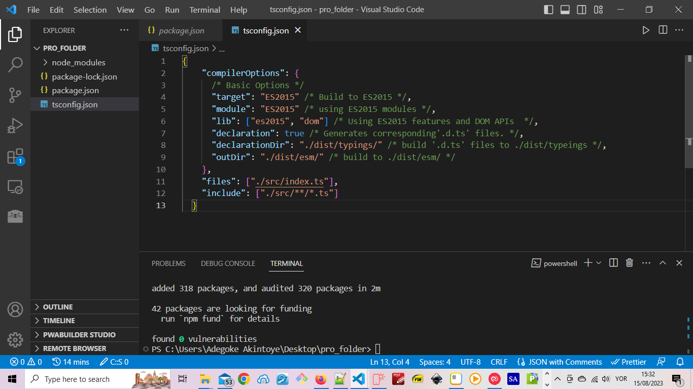Viewport: 693px width, 389px height.
Task: Expand the OUTLINE section
Action: pos(58,307)
